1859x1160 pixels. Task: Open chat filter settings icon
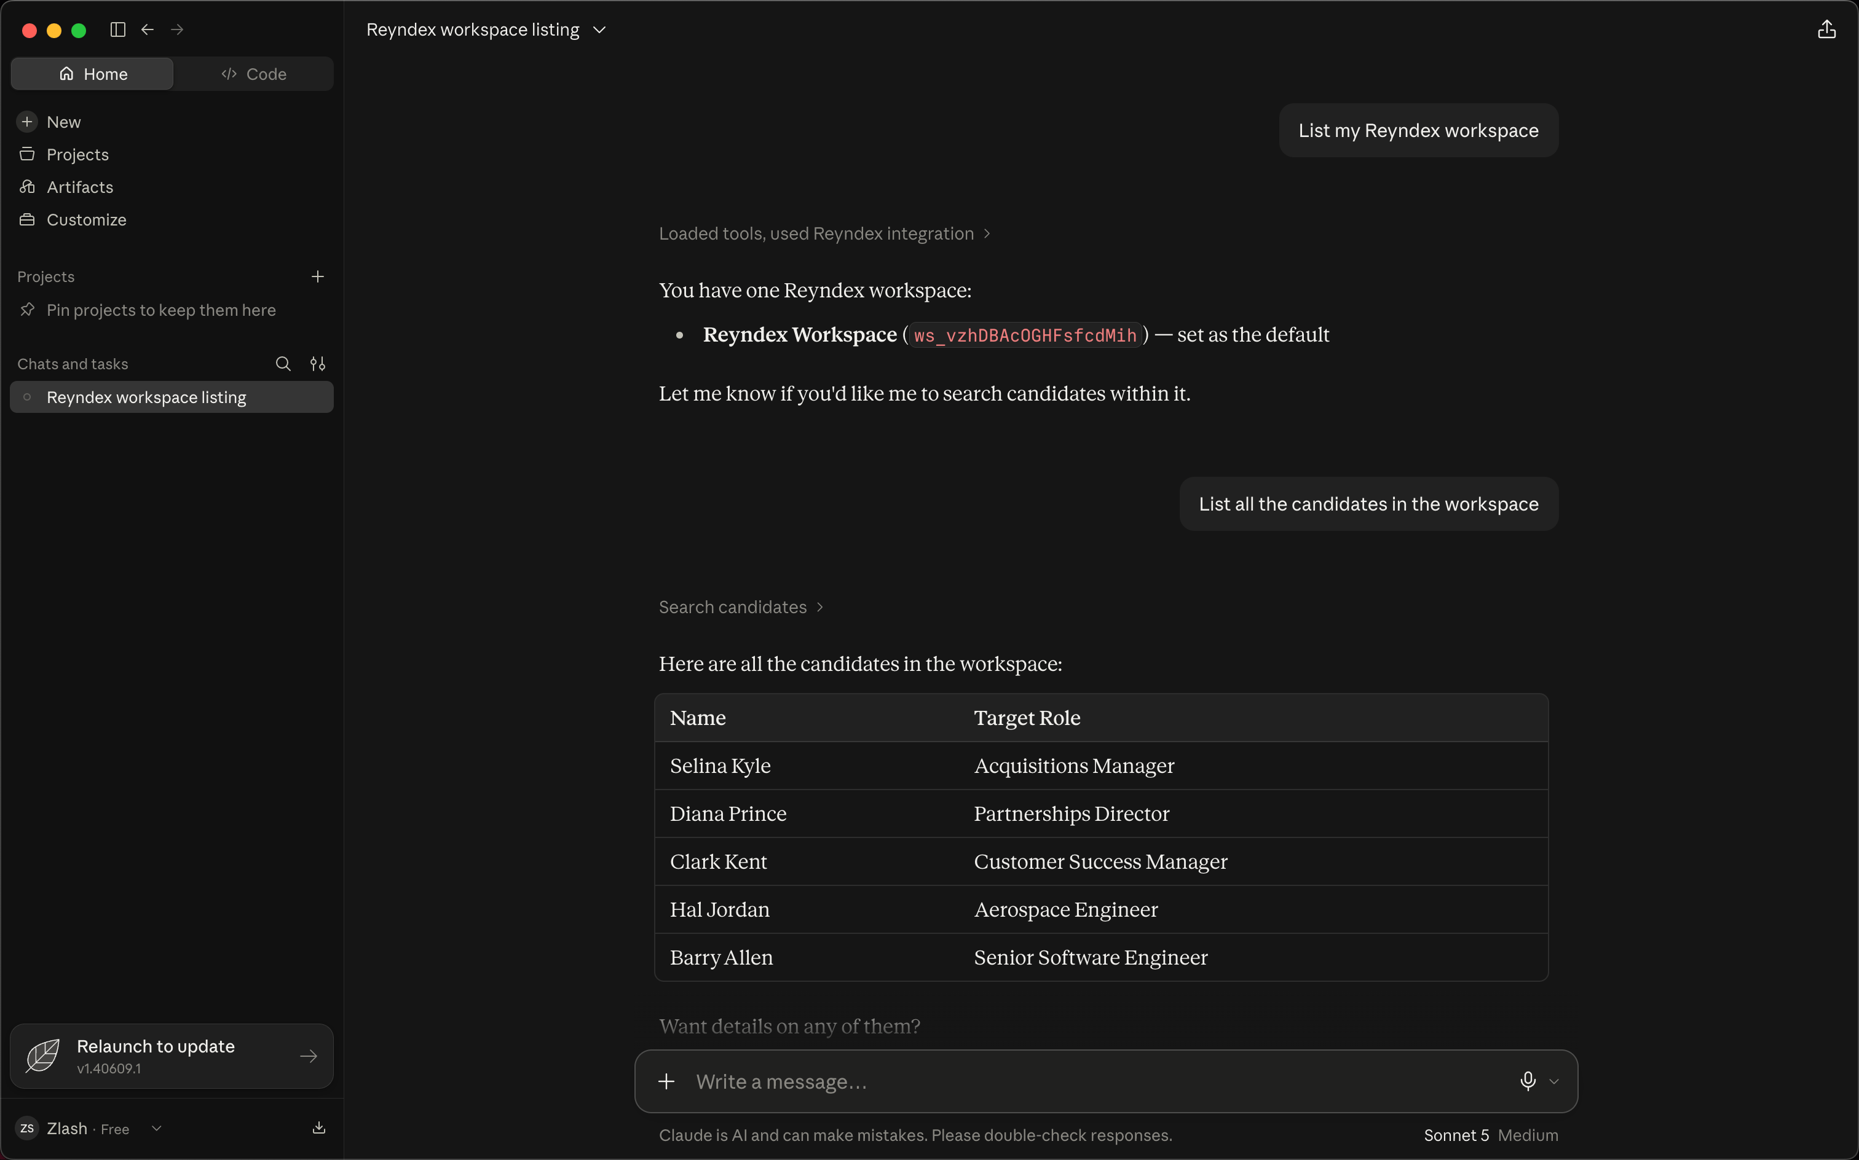[x=318, y=364]
